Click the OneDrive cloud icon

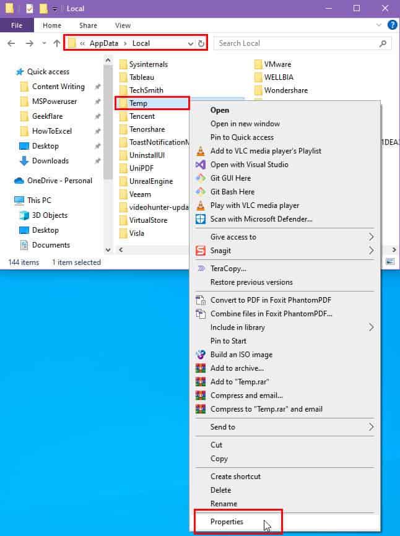pyautogui.click(x=19, y=181)
